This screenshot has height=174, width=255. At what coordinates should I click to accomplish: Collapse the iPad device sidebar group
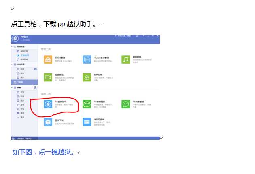[x=12, y=87]
